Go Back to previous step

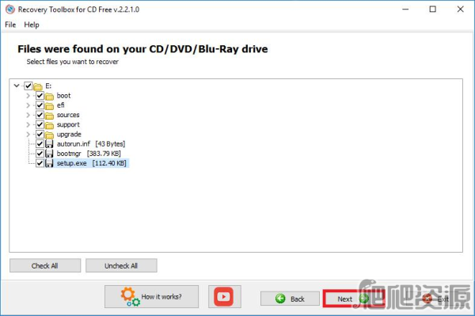[x=290, y=299]
